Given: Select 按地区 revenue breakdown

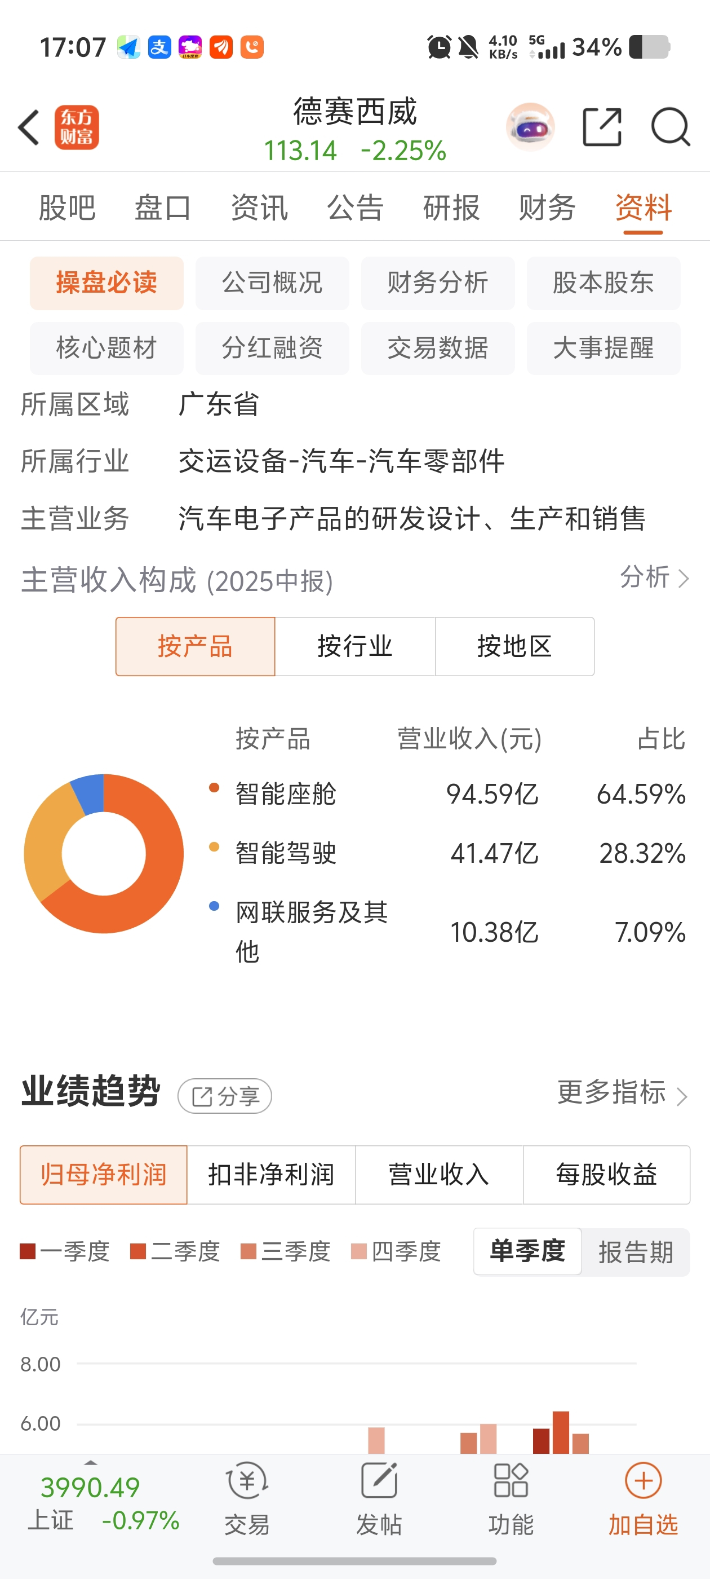Looking at the screenshot, I should 514,647.
